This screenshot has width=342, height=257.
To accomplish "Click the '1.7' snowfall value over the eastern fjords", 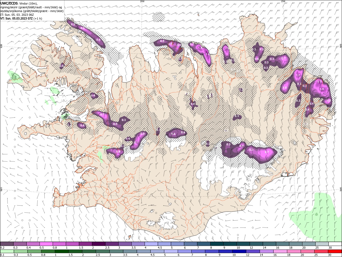I will (319, 82).
